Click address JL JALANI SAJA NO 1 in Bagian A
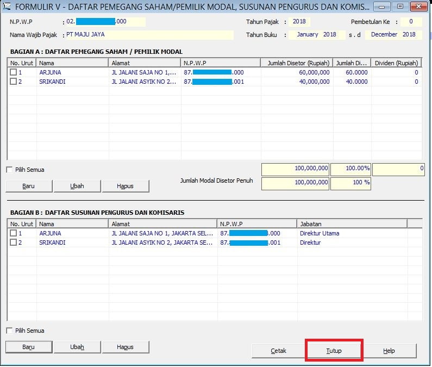Viewport: 432px width, 367px height. [x=144, y=72]
